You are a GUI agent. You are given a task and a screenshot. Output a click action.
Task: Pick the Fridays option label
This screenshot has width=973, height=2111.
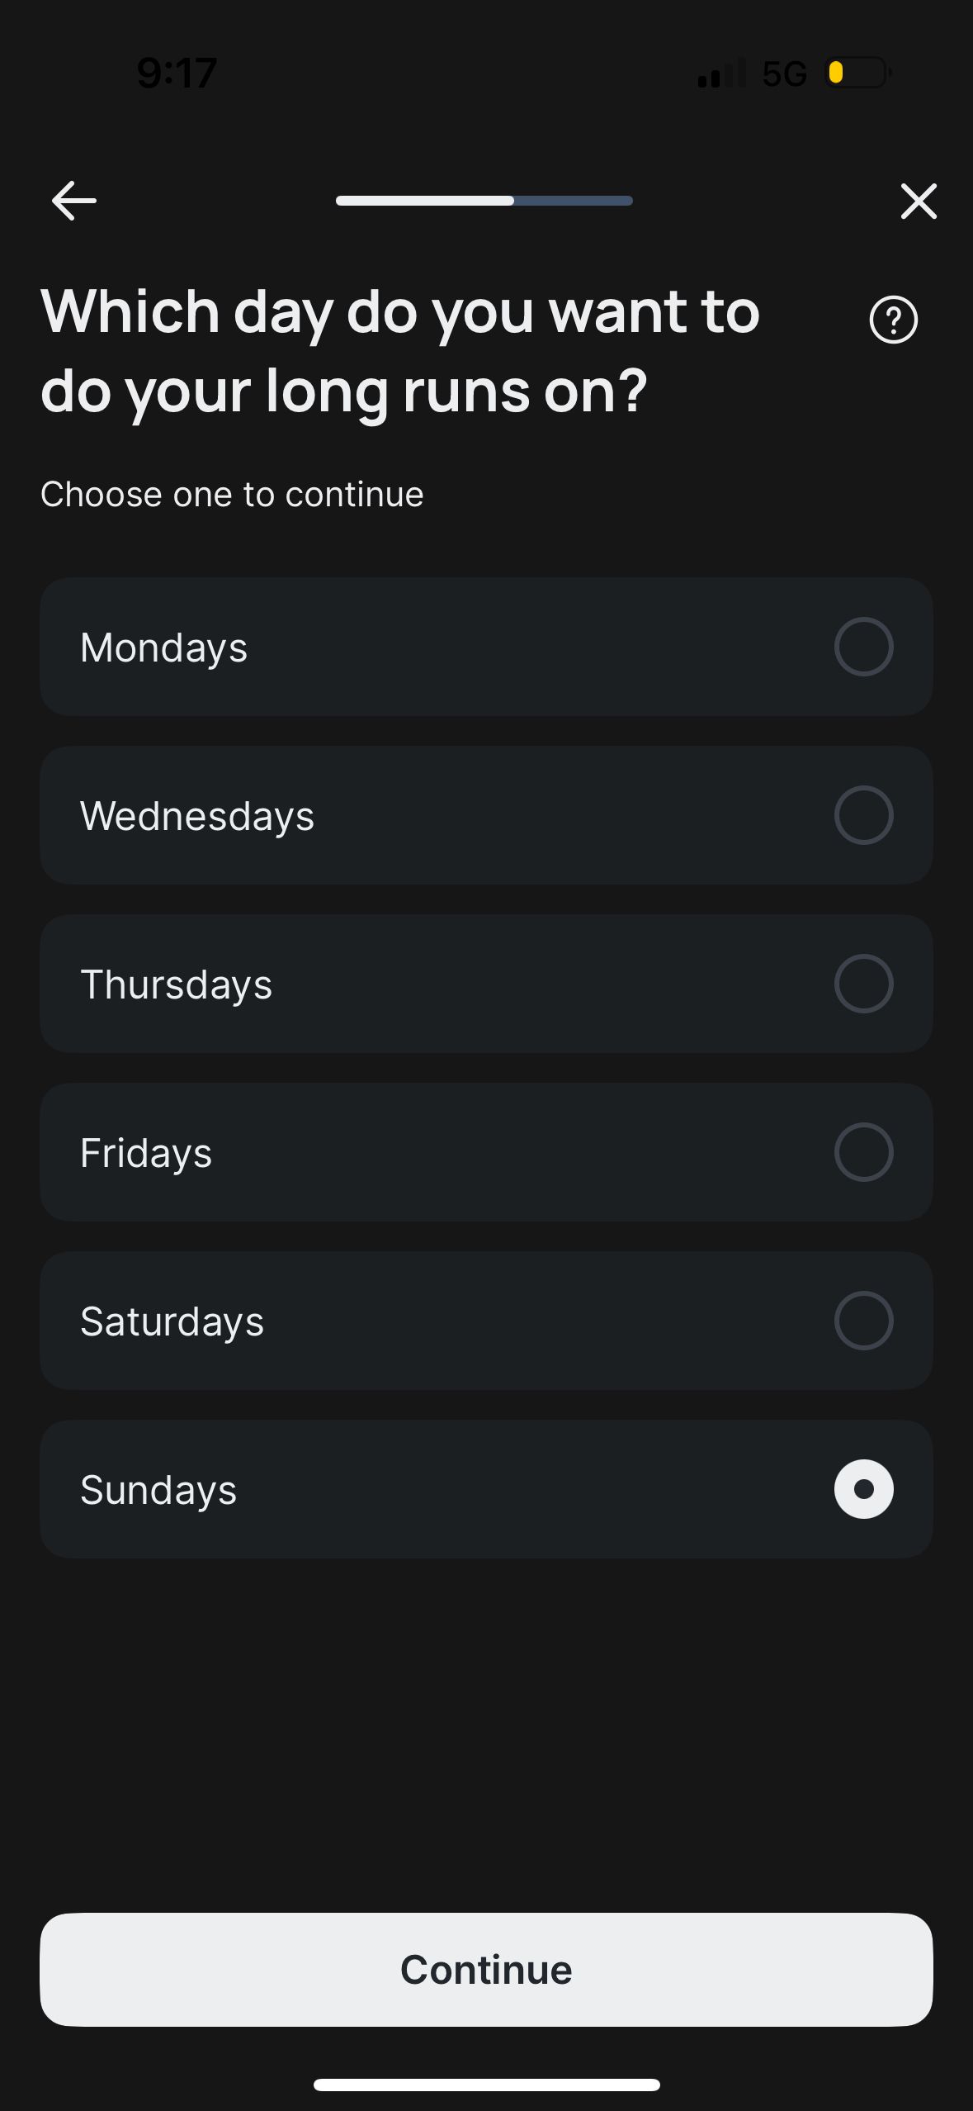point(146,1154)
